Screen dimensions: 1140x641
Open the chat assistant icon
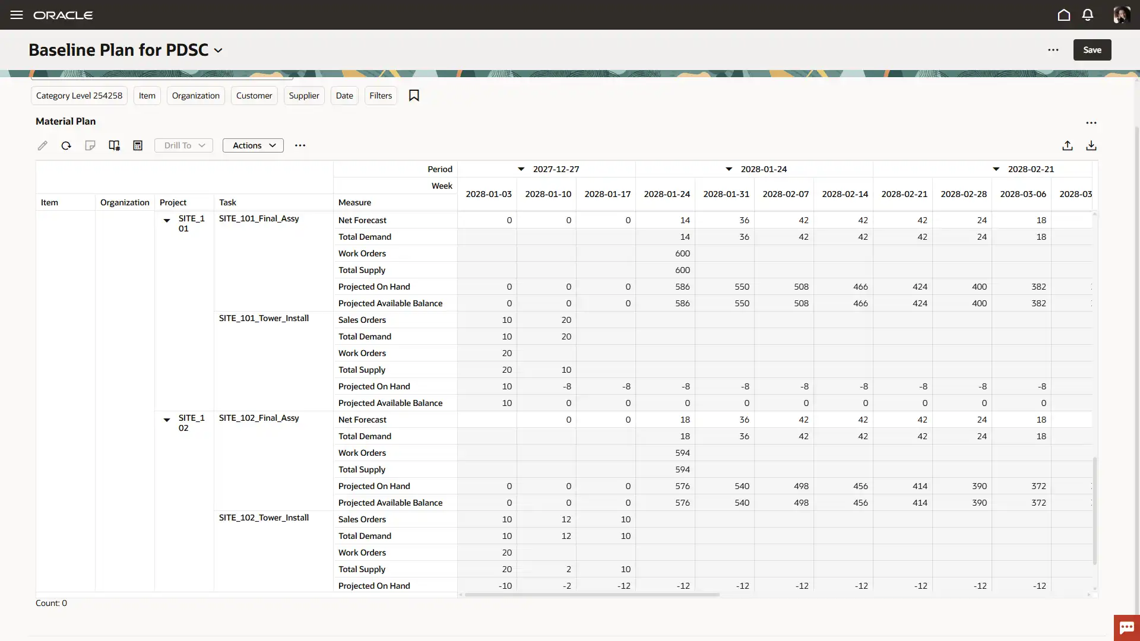1126,627
